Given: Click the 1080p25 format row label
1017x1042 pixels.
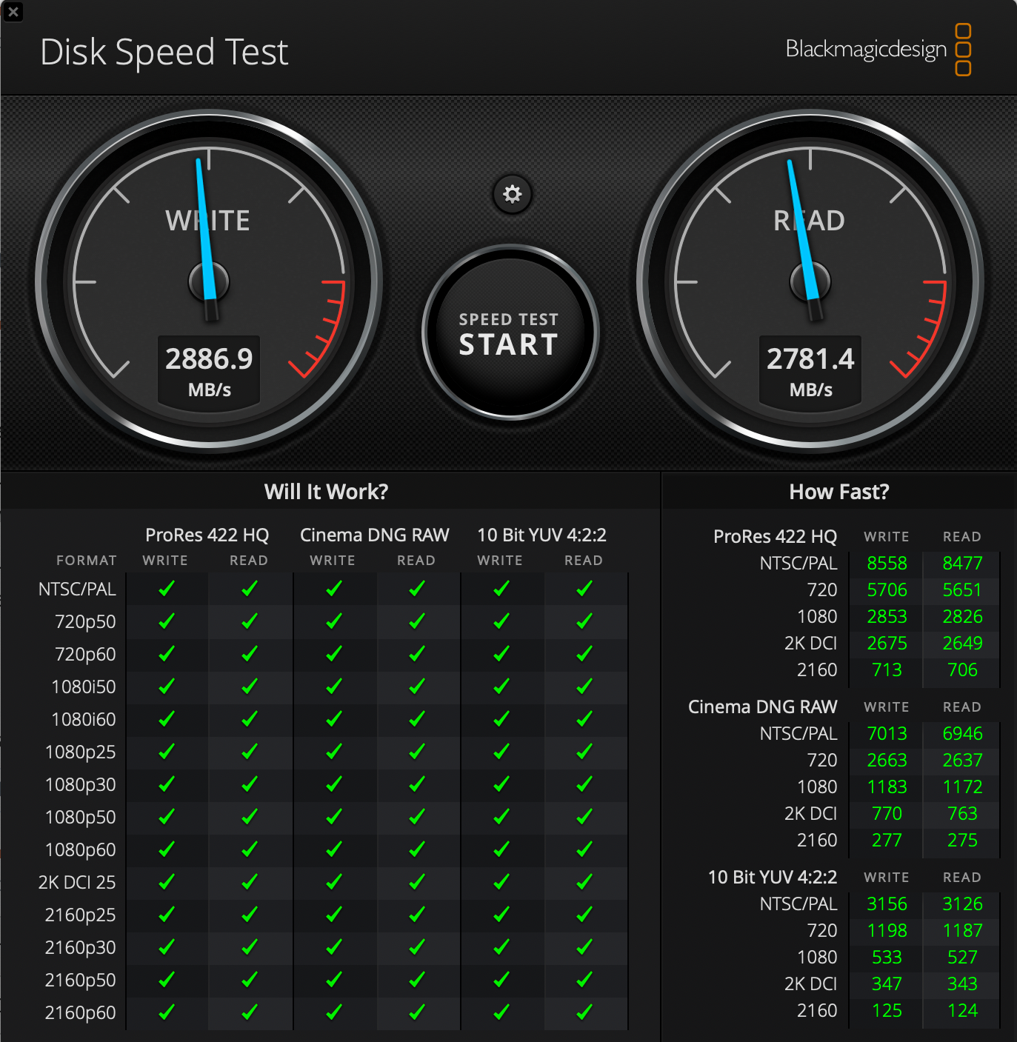Looking at the screenshot, I should tap(81, 752).
